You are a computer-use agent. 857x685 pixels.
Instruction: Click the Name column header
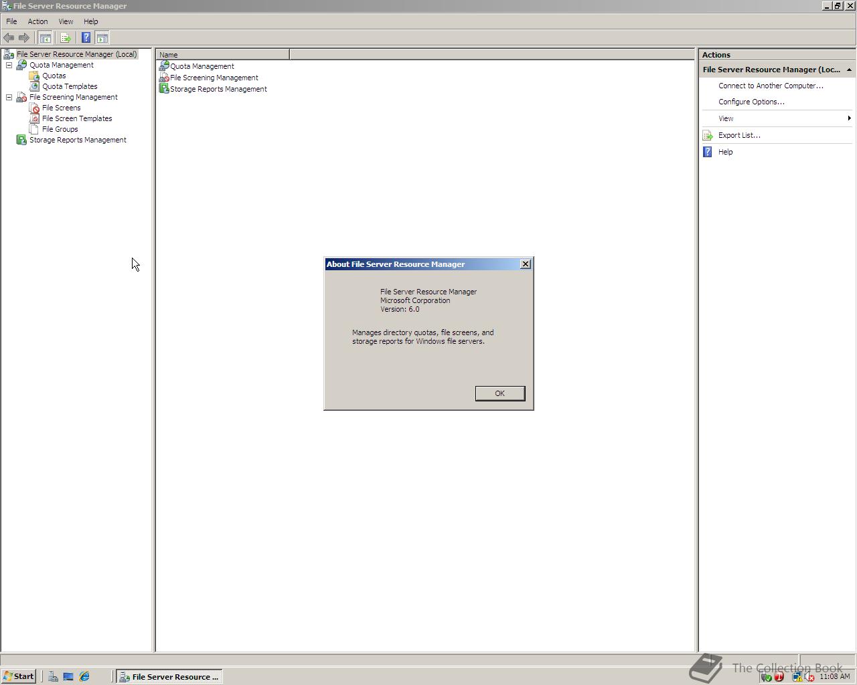point(223,55)
